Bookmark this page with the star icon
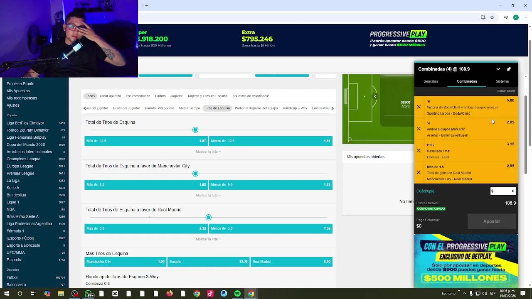The height and width of the screenshot is (299, 532). click(x=492, y=17)
